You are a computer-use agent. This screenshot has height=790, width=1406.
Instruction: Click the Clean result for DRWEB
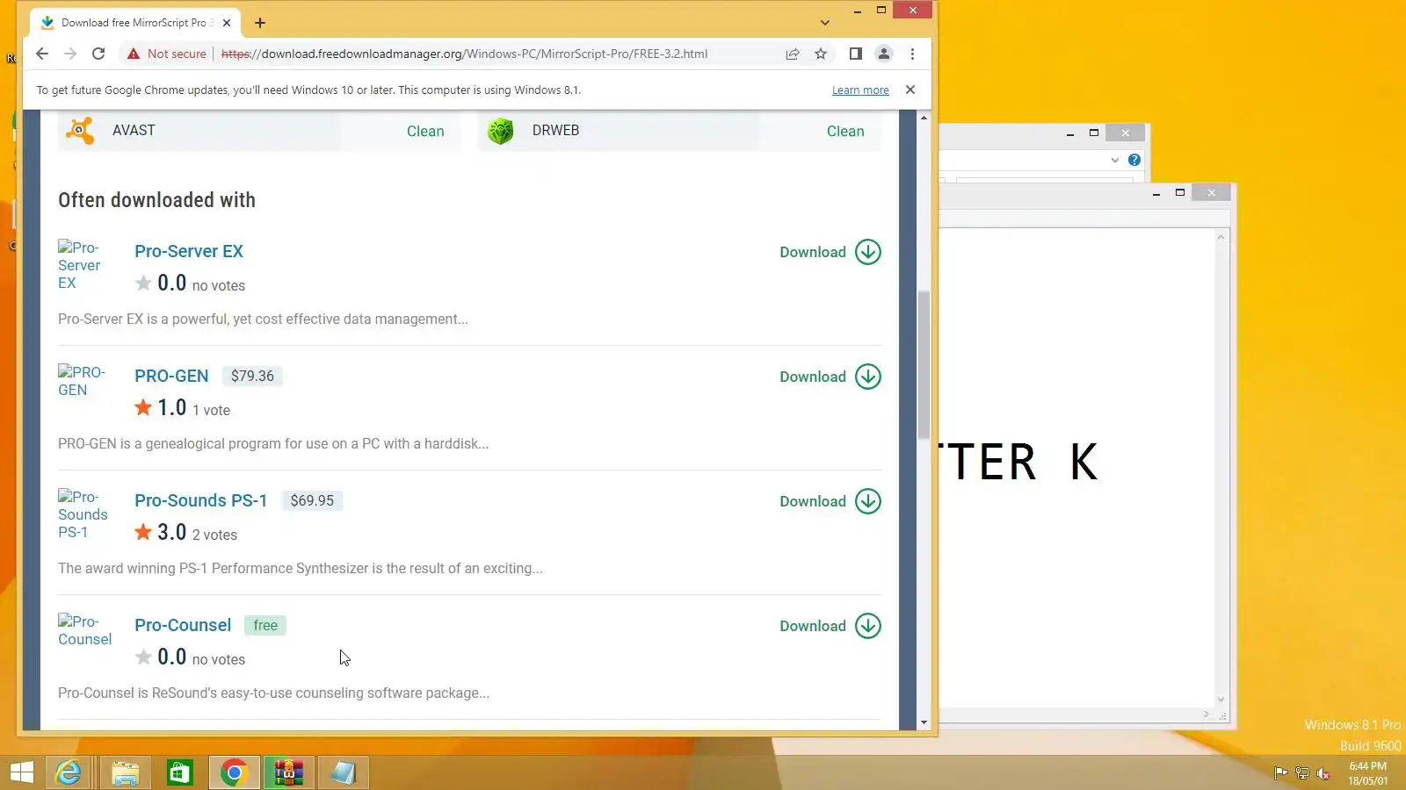click(x=845, y=131)
